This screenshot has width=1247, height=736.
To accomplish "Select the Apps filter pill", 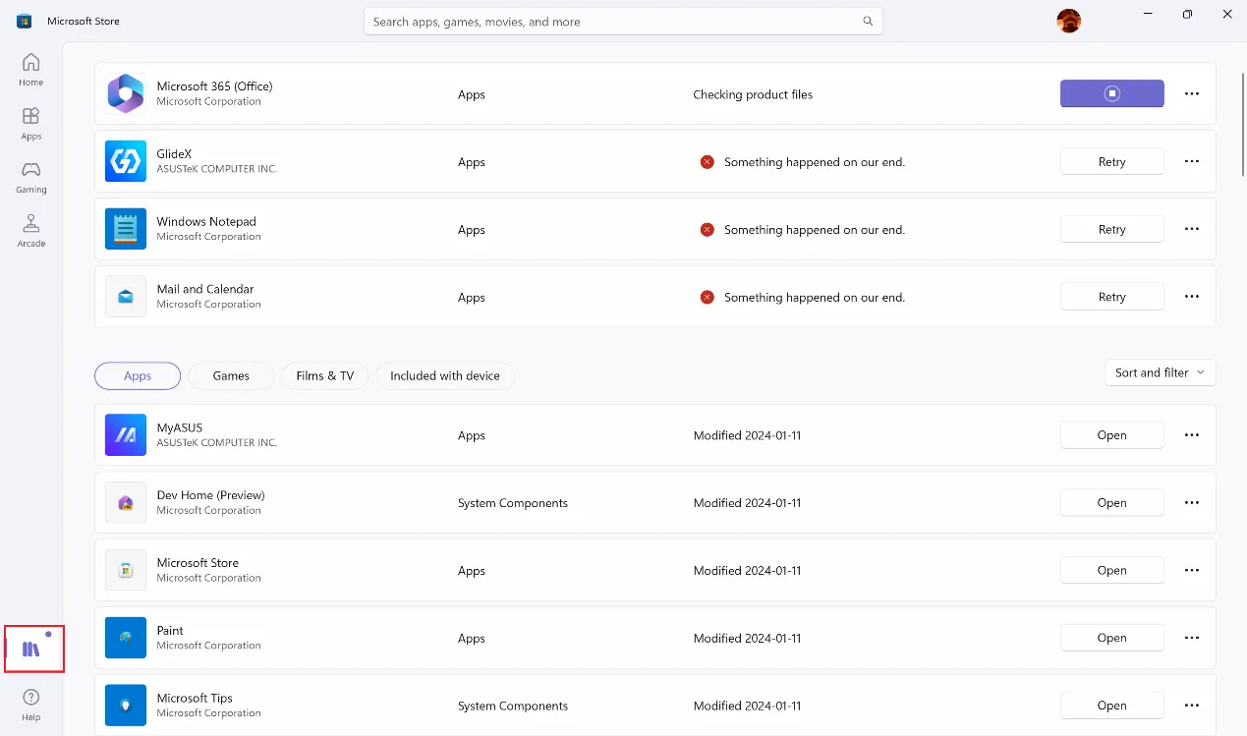I will 137,375.
